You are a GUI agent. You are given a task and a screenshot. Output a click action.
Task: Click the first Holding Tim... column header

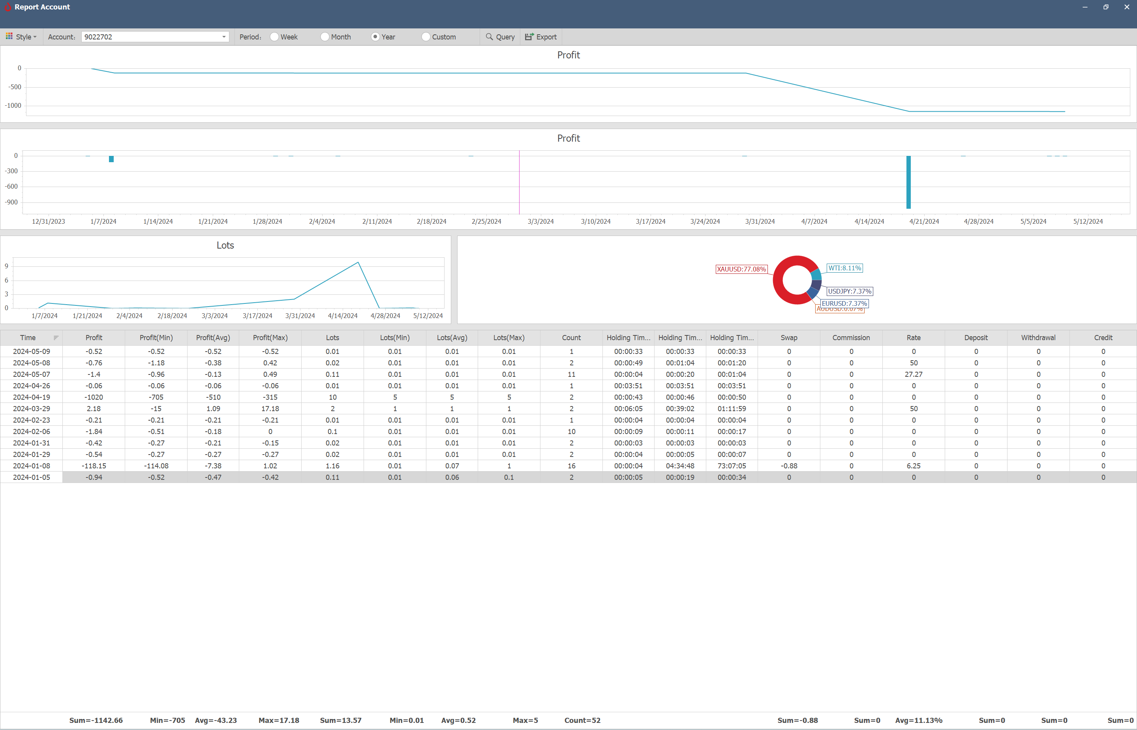click(x=628, y=337)
